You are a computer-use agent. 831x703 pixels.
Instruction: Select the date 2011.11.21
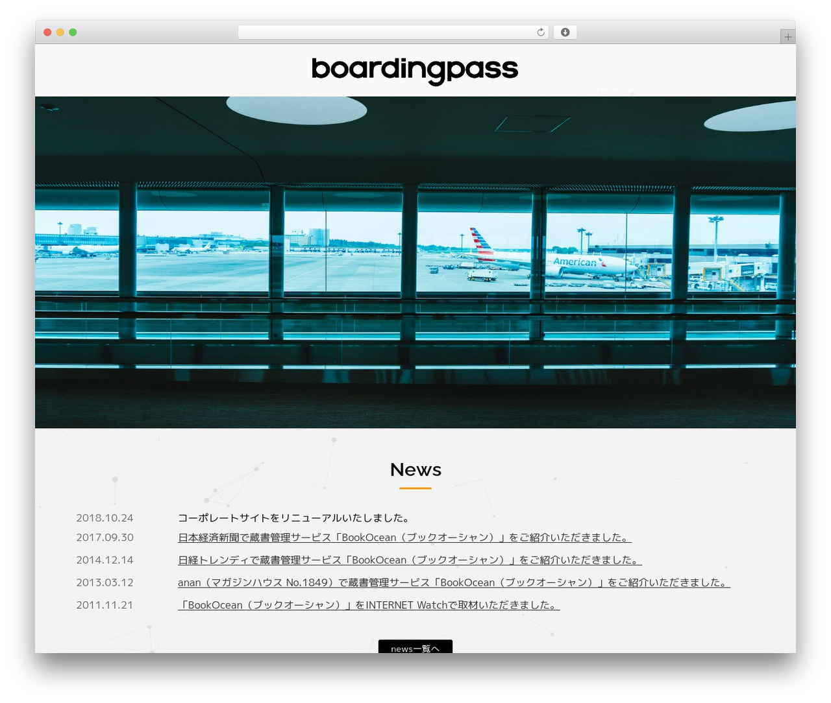[x=105, y=605]
